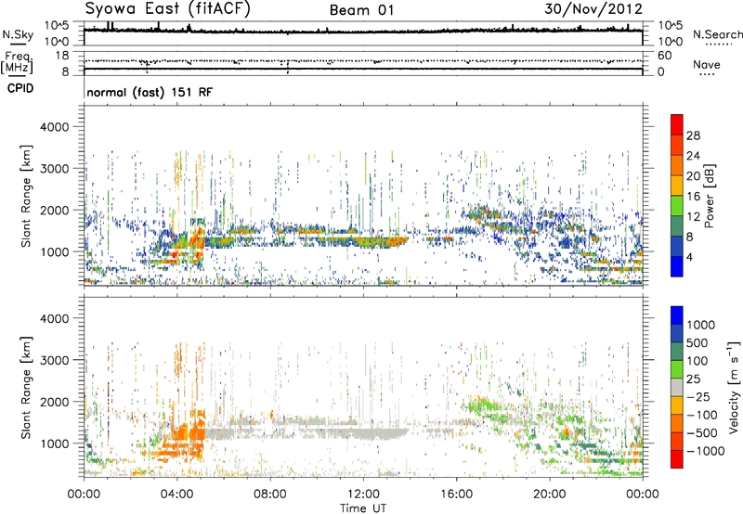
Task: Click the Power [dB] color scale bar
Action: [x=677, y=195]
